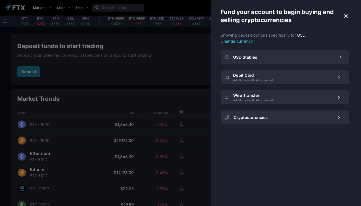Open the Ethereum market row name
The width and height of the screenshot is (361, 206).
(x=40, y=154)
